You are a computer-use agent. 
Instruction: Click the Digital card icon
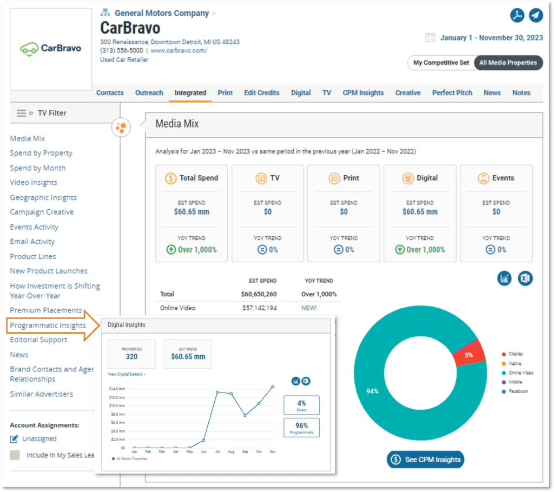(408, 178)
